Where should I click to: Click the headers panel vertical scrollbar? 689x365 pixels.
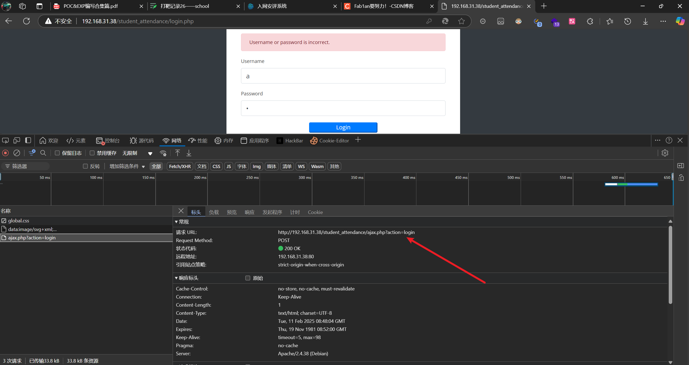point(670,265)
